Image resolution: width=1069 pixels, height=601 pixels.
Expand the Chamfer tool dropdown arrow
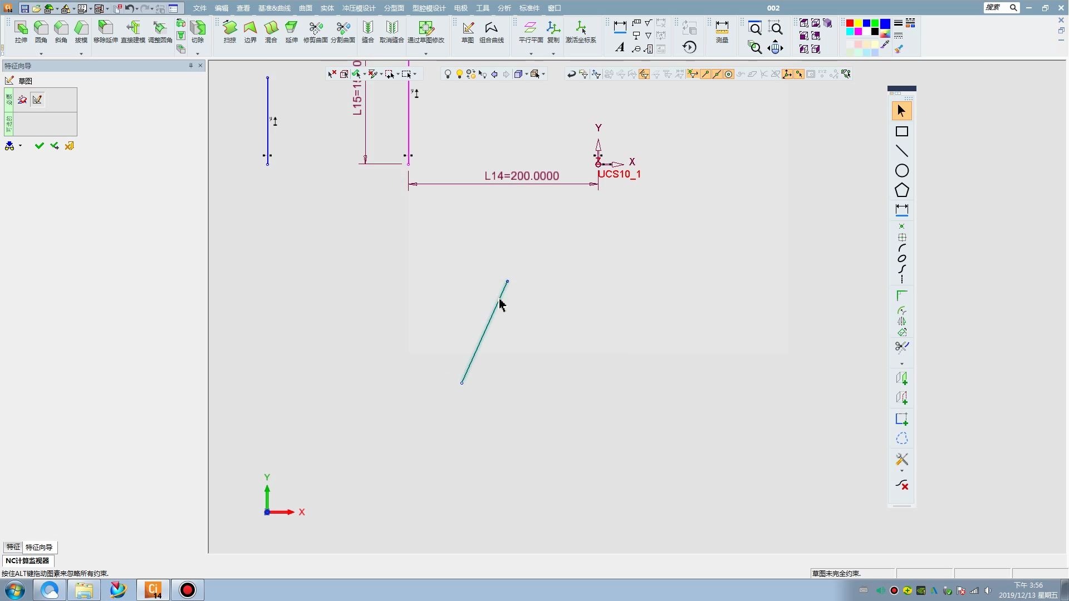[81, 54]
